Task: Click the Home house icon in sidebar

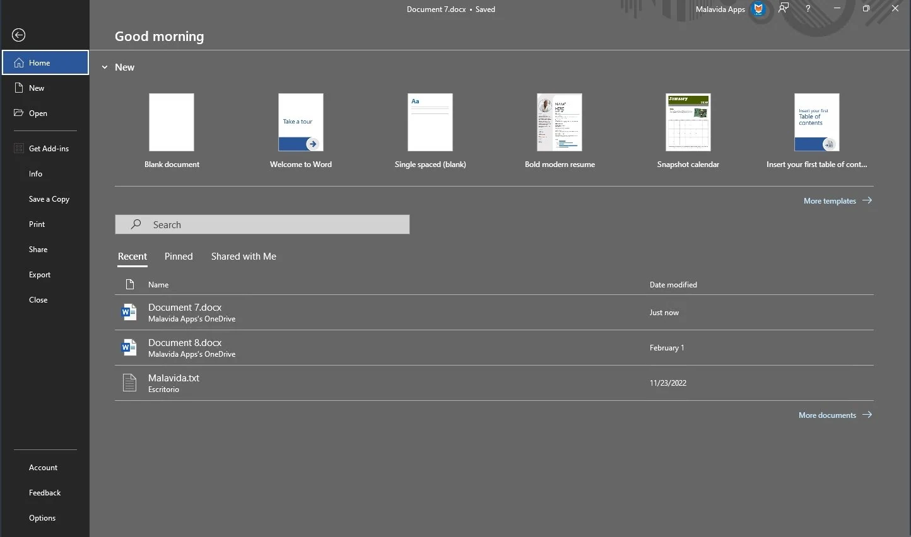Action: [x=19, y=62]
